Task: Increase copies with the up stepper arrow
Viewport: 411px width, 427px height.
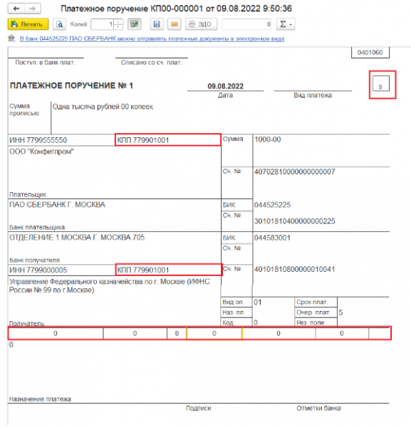Action: click(118, 22)
